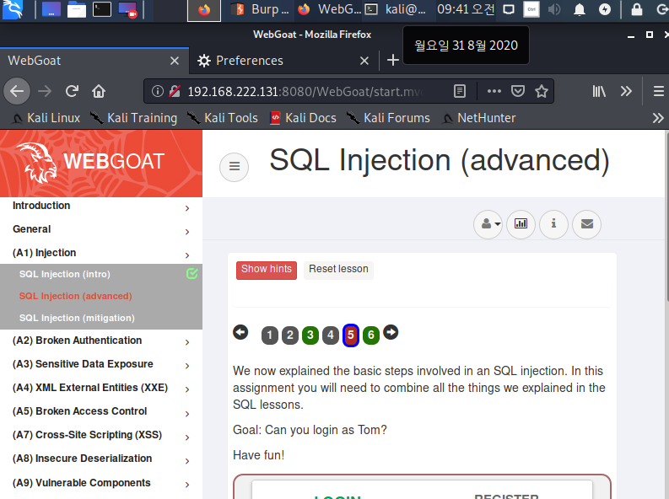This screenshot has width=669, height=499.
Task: Expand the General menu category
Action: [101, 229]
